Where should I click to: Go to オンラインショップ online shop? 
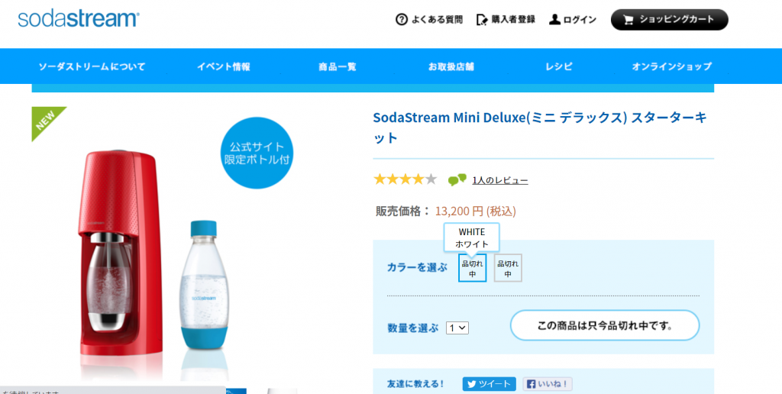[672, 66]
